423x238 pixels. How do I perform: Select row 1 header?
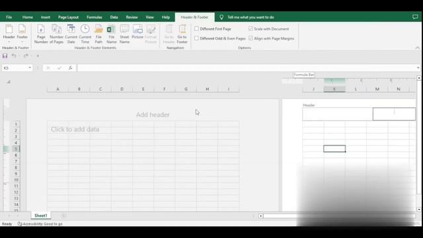pyautogui.click(x=16, y=124)
